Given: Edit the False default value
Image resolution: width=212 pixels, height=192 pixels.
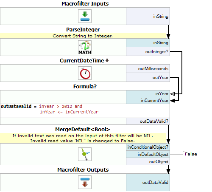Looking at the screenshot, I should pos(191,154).
